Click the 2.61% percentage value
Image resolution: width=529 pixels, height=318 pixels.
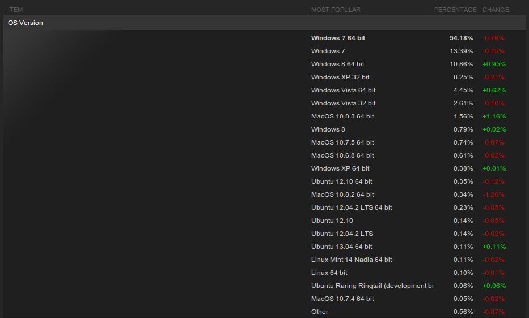(463, 103)
